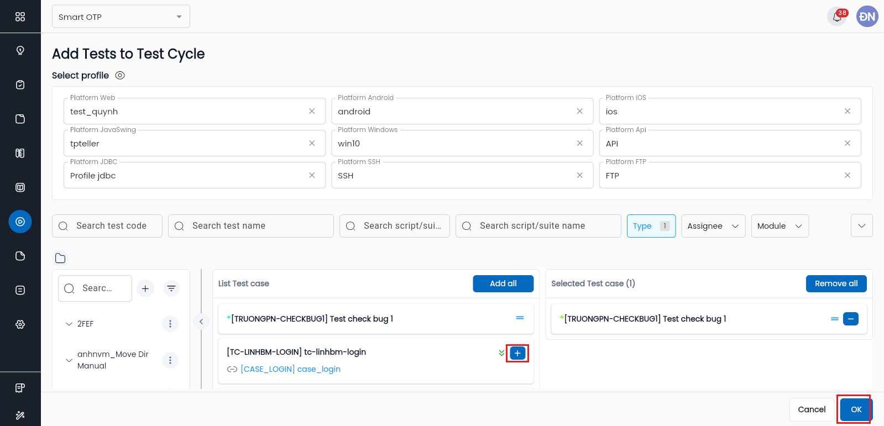Open options menu for 2FEF folder
Image resolution: width=884 pixels, height=426 pixels.
pos(170,324)
